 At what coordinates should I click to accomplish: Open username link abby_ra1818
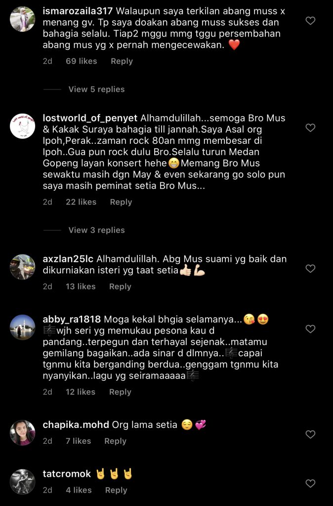pos(72,320)
